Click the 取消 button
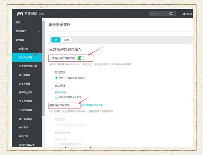The width and height of the screenshot is (203, 155). point(66,40)
